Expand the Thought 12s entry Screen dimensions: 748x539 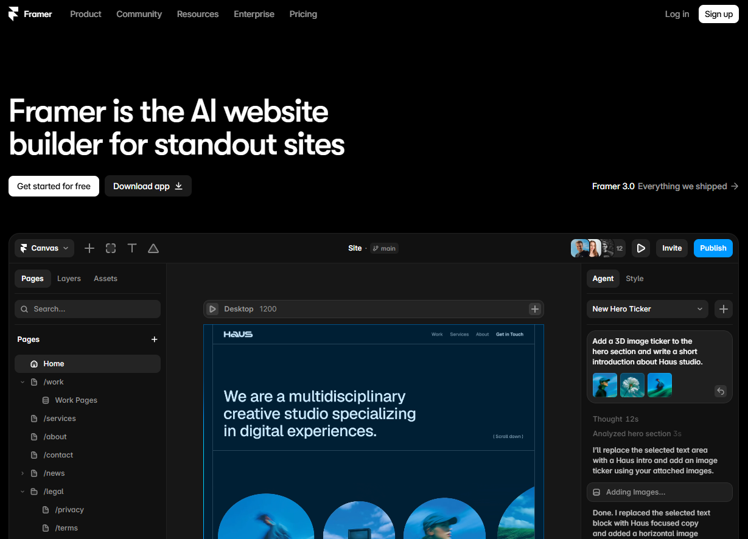[615, 419]
